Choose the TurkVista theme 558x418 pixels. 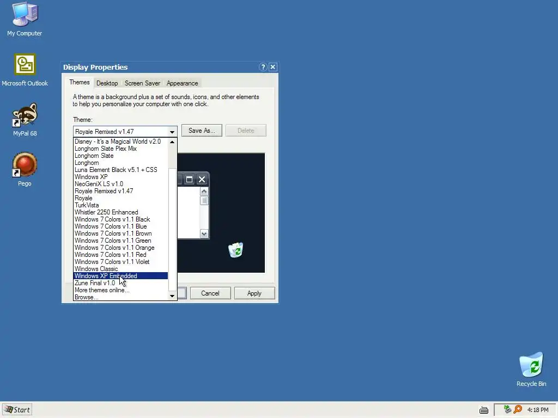tap(120, 205)
